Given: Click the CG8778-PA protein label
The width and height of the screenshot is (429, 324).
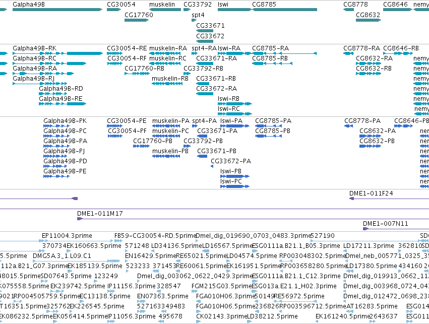Looking at the screenshot, I should coord(362,121).
